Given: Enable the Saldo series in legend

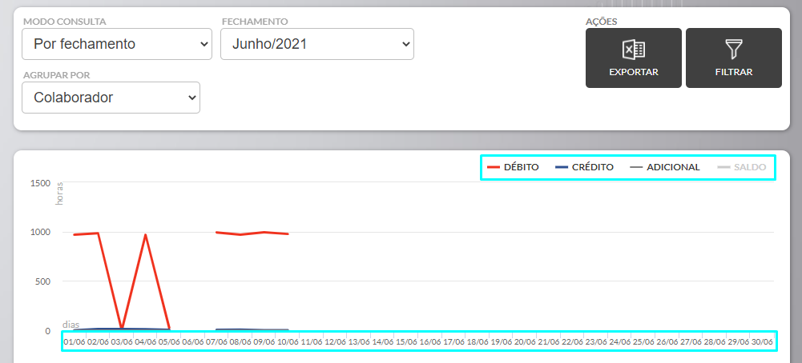Looking at the screenshot, I should click(x=742, y=167).
